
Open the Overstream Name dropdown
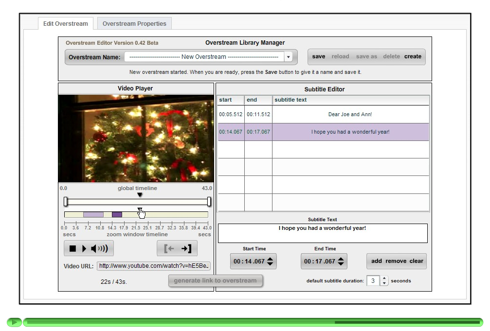pyautogui.click(x=289, y=57)
